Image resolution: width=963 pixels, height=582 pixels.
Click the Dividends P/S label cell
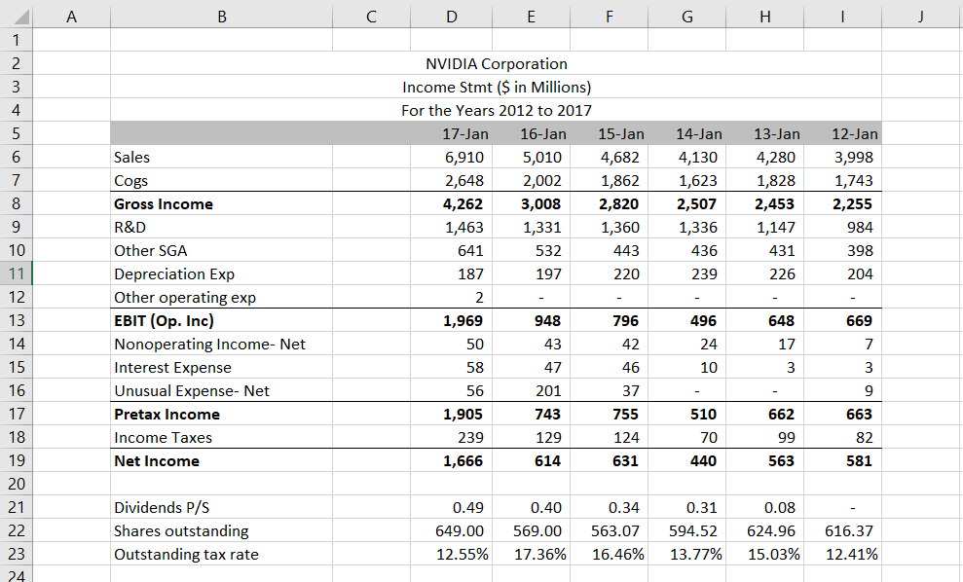(x=222, y=507)
